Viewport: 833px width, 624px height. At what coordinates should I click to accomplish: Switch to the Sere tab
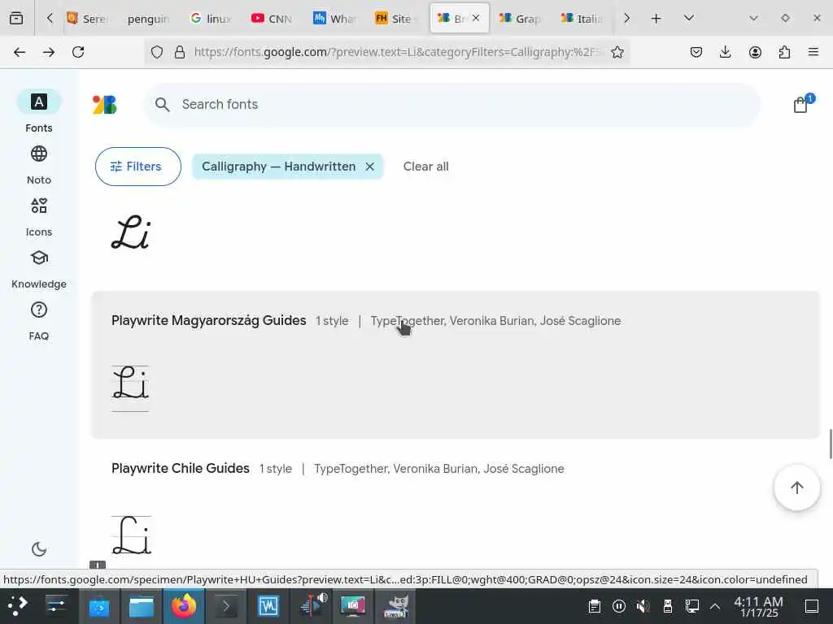click(x=88, y=19)
